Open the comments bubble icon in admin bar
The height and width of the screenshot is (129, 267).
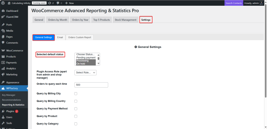[x=58, y=3]
